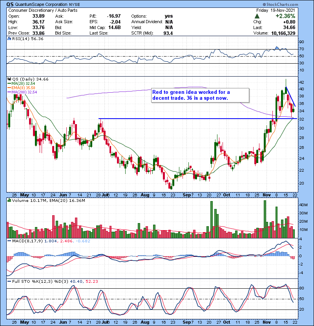
Task: Click the 40M volume axis label
Action: (303, 205)
